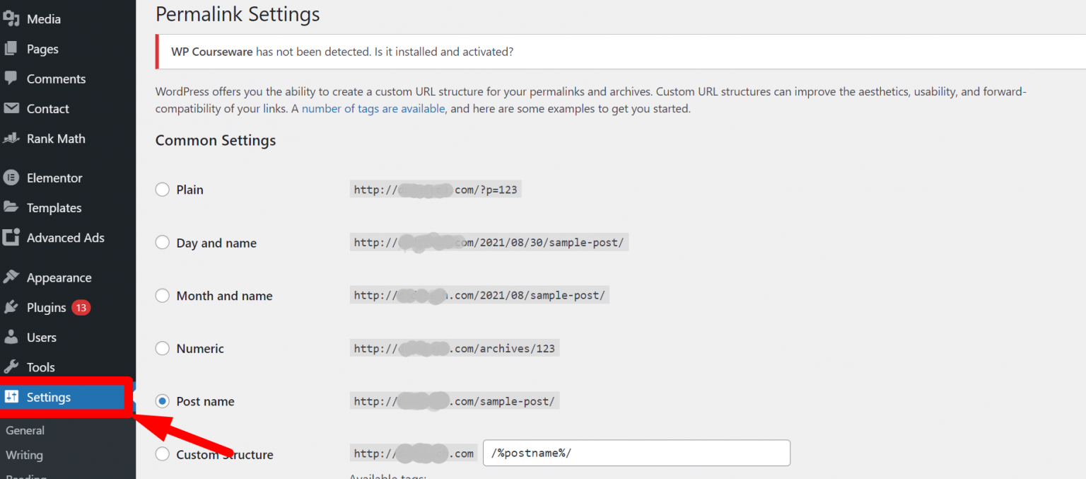Click the Elementor sidebar icon
The height and width of the screenshot is (479, 1086).
11,178
